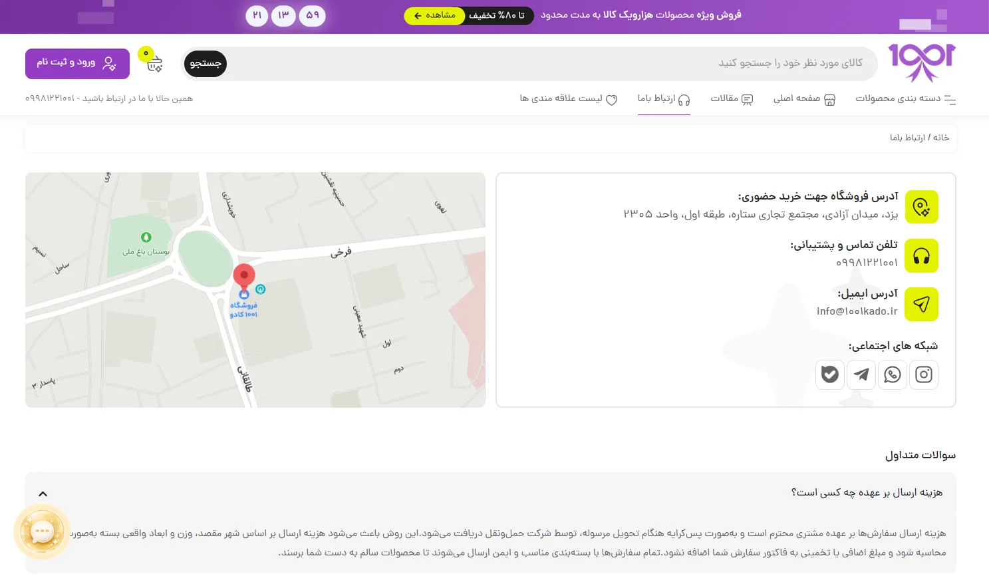Click the info@1001kado.ir email address
989x578 pixels.
[x=857, y=311]
